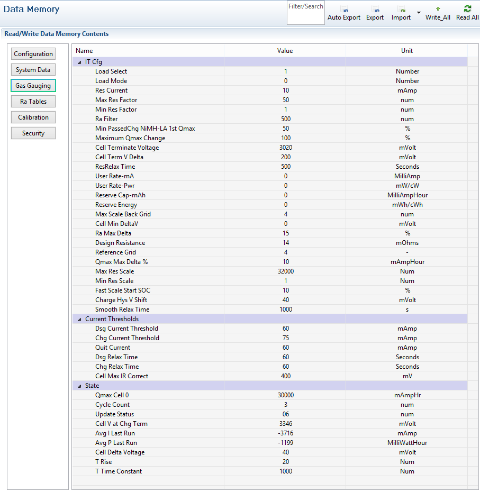This screenshot has width=480, height=492.
Task: Click the Filter/Search input box
Action: click(x=306, y=13)
